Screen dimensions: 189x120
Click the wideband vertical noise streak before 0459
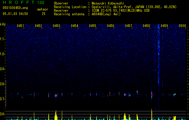159,55
